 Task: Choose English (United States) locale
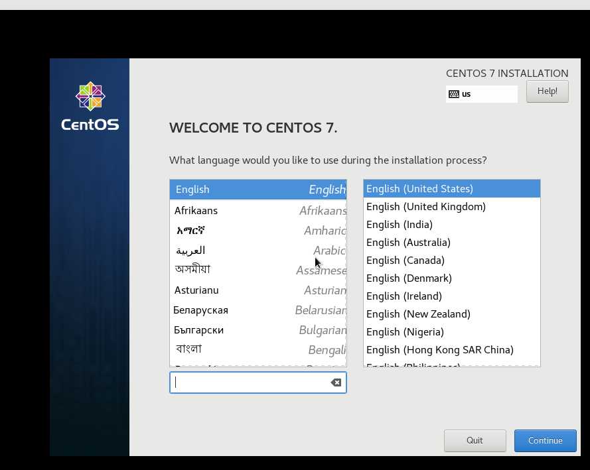[452, 189]
